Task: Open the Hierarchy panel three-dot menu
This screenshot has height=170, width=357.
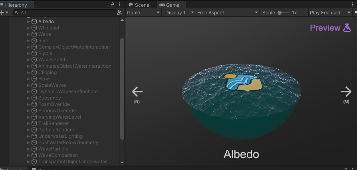Action: [119, 4]
